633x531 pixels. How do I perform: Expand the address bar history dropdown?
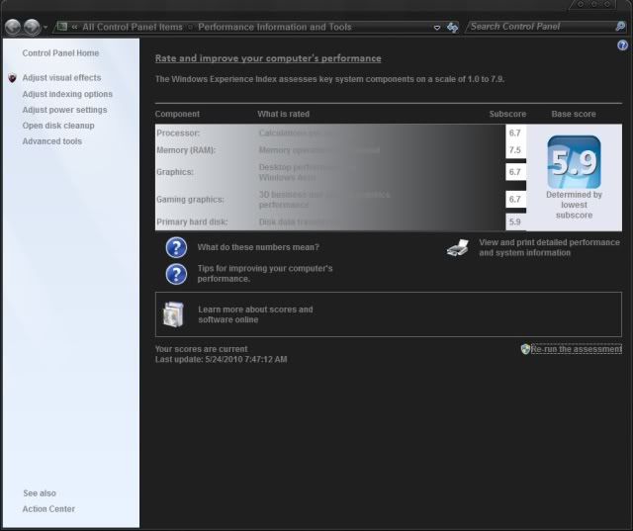tap(437, 27)
